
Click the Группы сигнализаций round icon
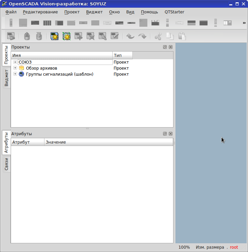[x=21, y=74]
